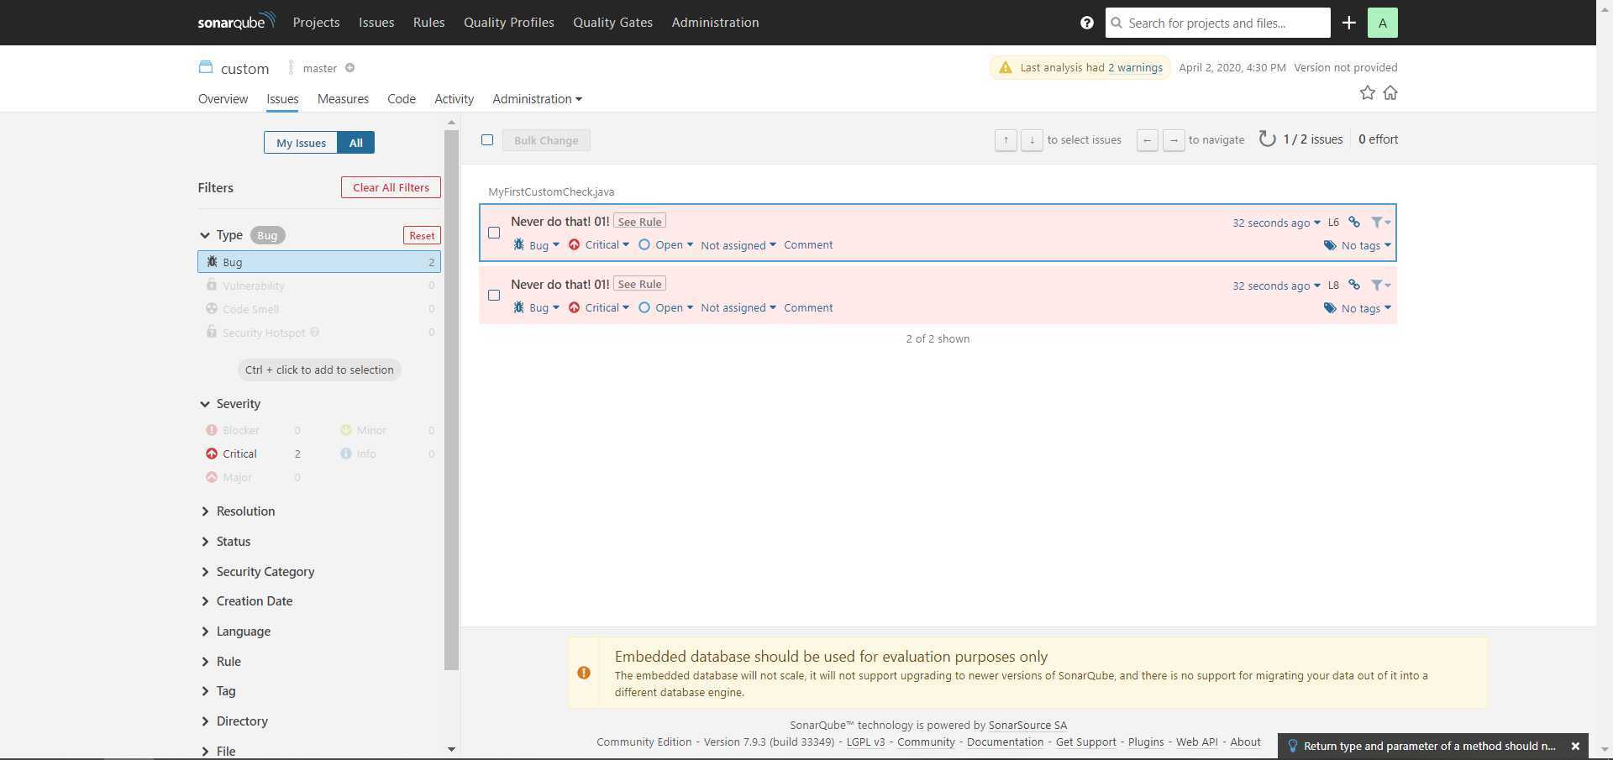Select the Vulnerability type filter

click(x=319, y=286)
